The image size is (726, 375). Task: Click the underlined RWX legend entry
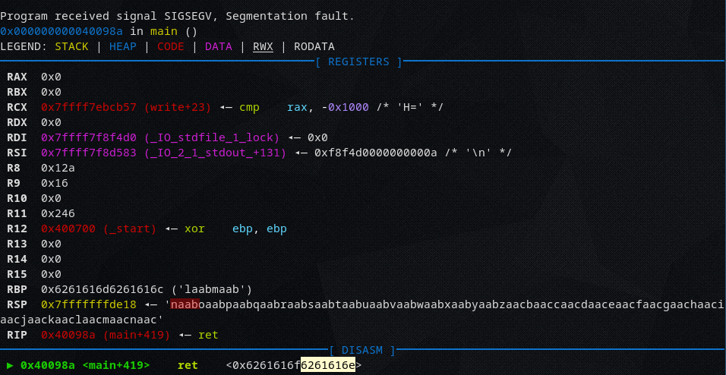click(263, 46)
